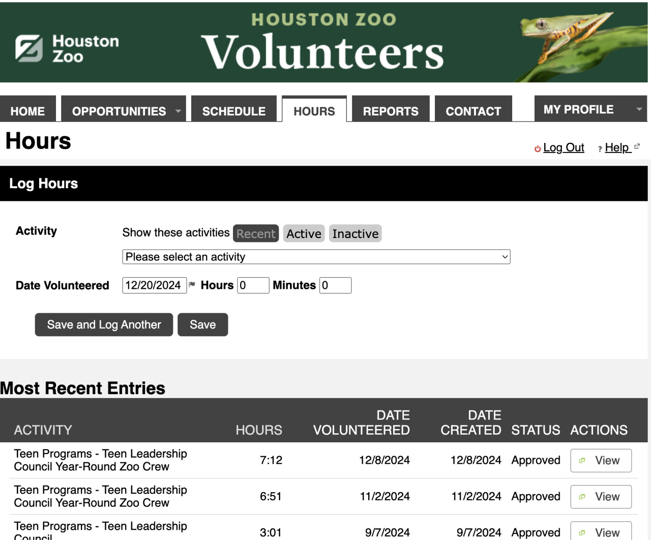View the 12/8/2024 entry

pyautogui.click(x=601, y=460)
